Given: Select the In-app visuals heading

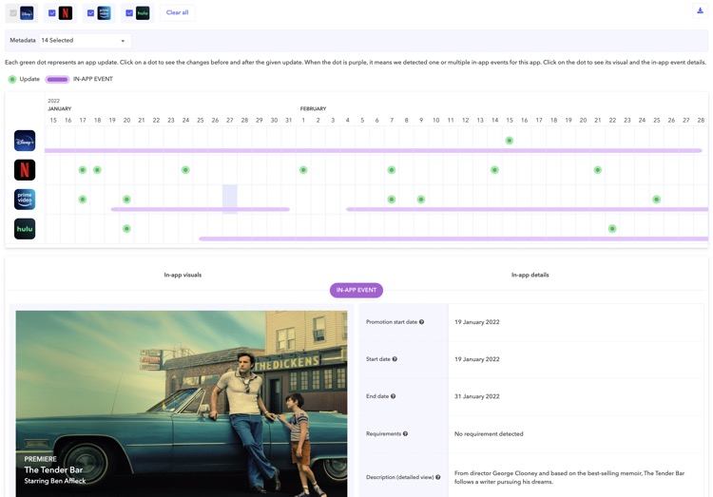Looking at the screenshot, I should click(183, 275).
